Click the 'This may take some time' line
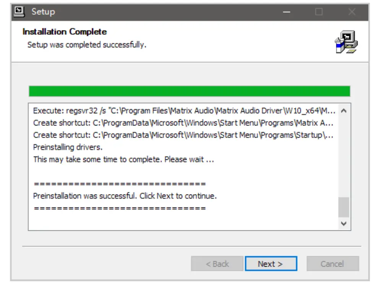This screenshot has width=386, height=283. (x=123, y=159)
